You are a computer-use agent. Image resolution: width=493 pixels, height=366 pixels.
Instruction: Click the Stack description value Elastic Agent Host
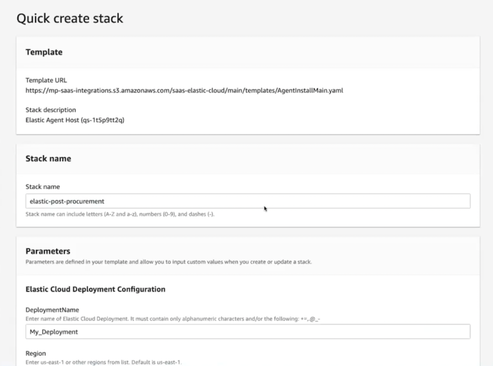click(75, 120)
